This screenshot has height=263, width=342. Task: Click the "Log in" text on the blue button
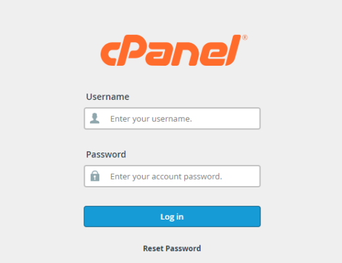(x=172, y=217)
